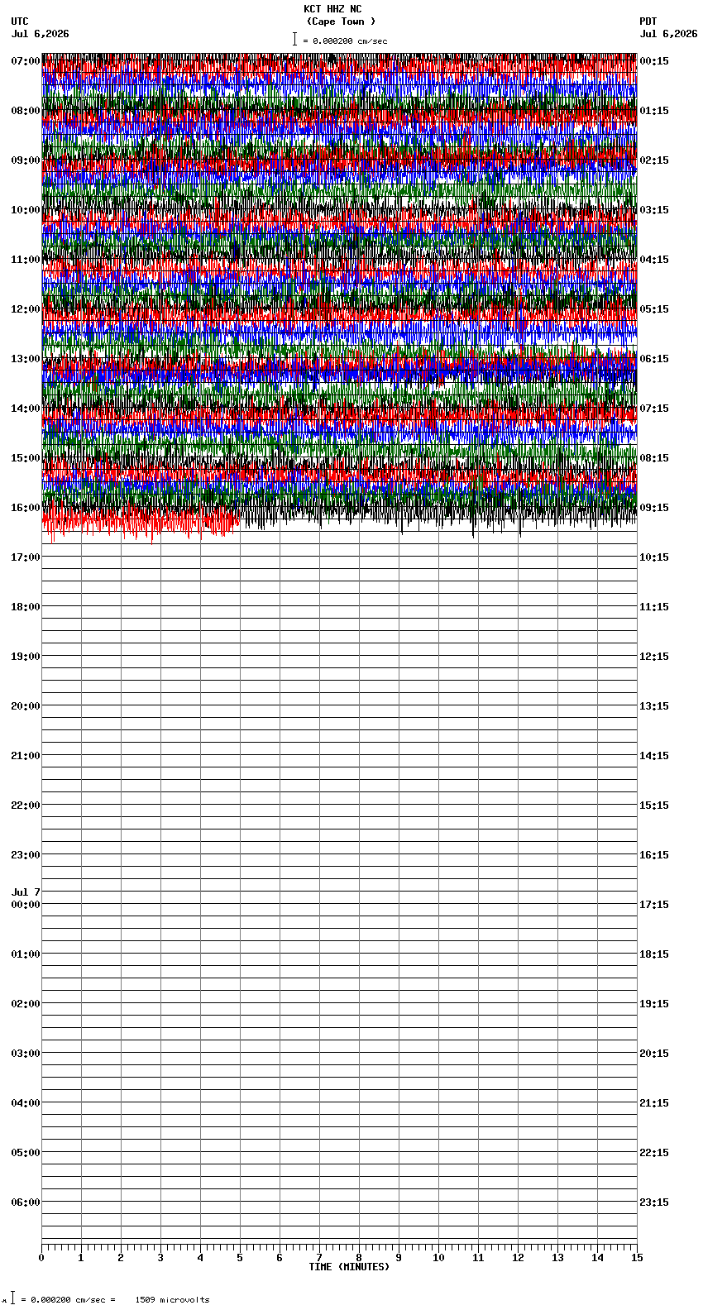Click the '04:15' PDT row label
This screenshot has height=1310, width=703.
point(654,260)
